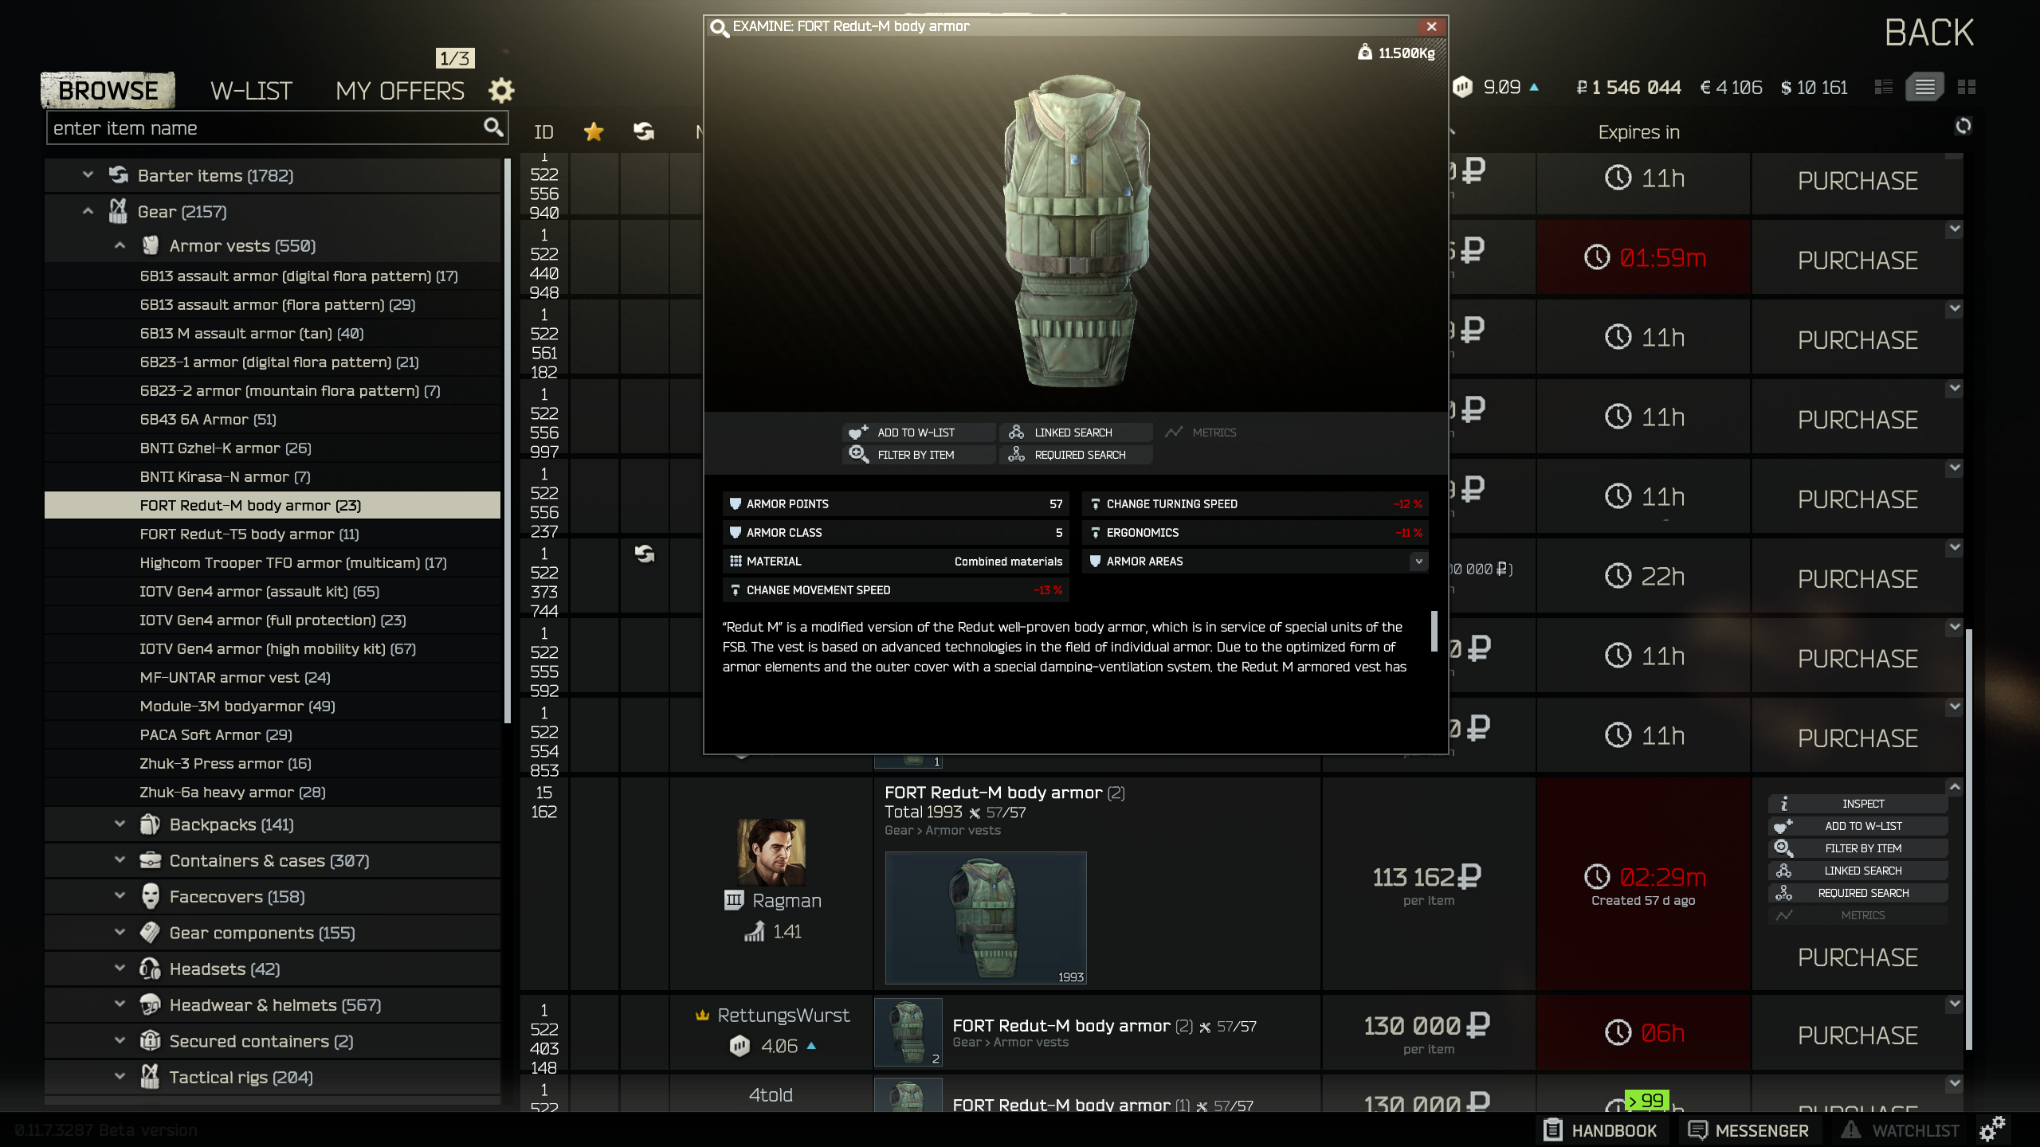Select Zhuk-6a heavy armor

pyautogui.click(x=273, y=792)
